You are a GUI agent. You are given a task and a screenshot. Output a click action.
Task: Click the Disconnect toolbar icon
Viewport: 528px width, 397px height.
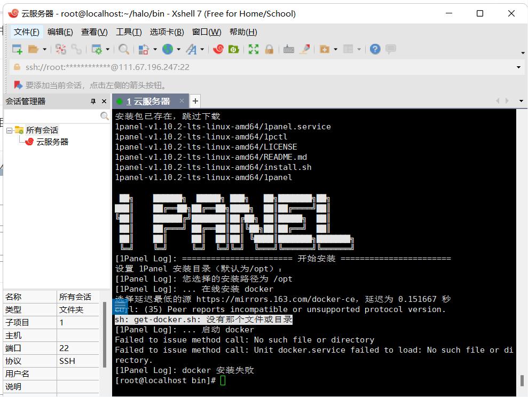(x=61, y=49)
